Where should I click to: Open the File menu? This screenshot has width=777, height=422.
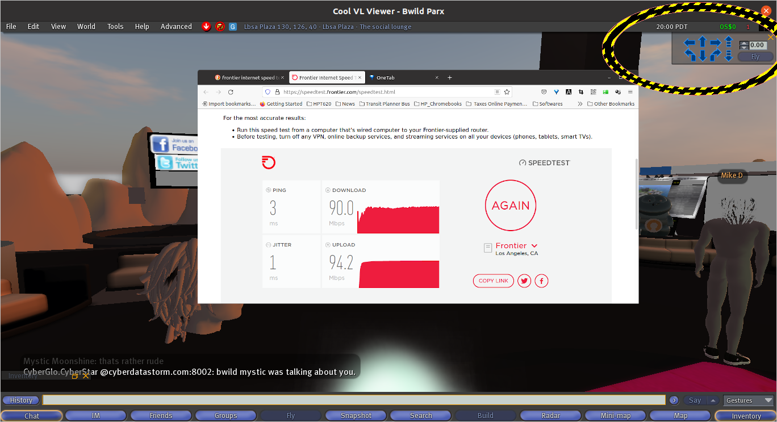pos(11,27)
